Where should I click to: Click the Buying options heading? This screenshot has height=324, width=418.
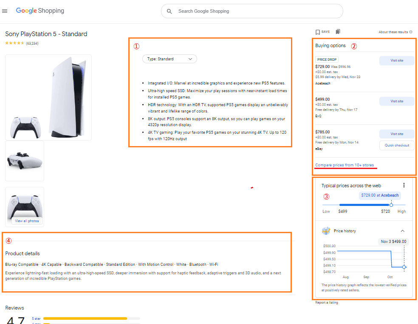click(330, 45)
